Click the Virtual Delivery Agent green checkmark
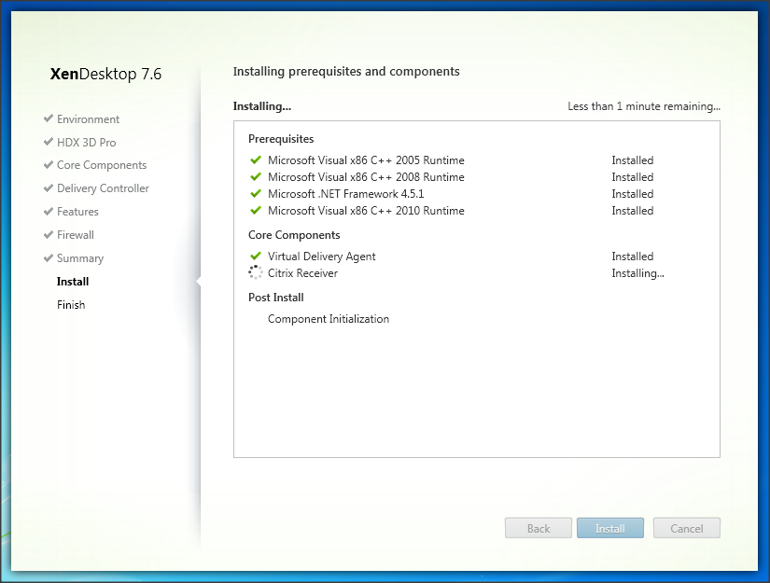The width and height of the screenshot is (770, 583). point(256,257)
